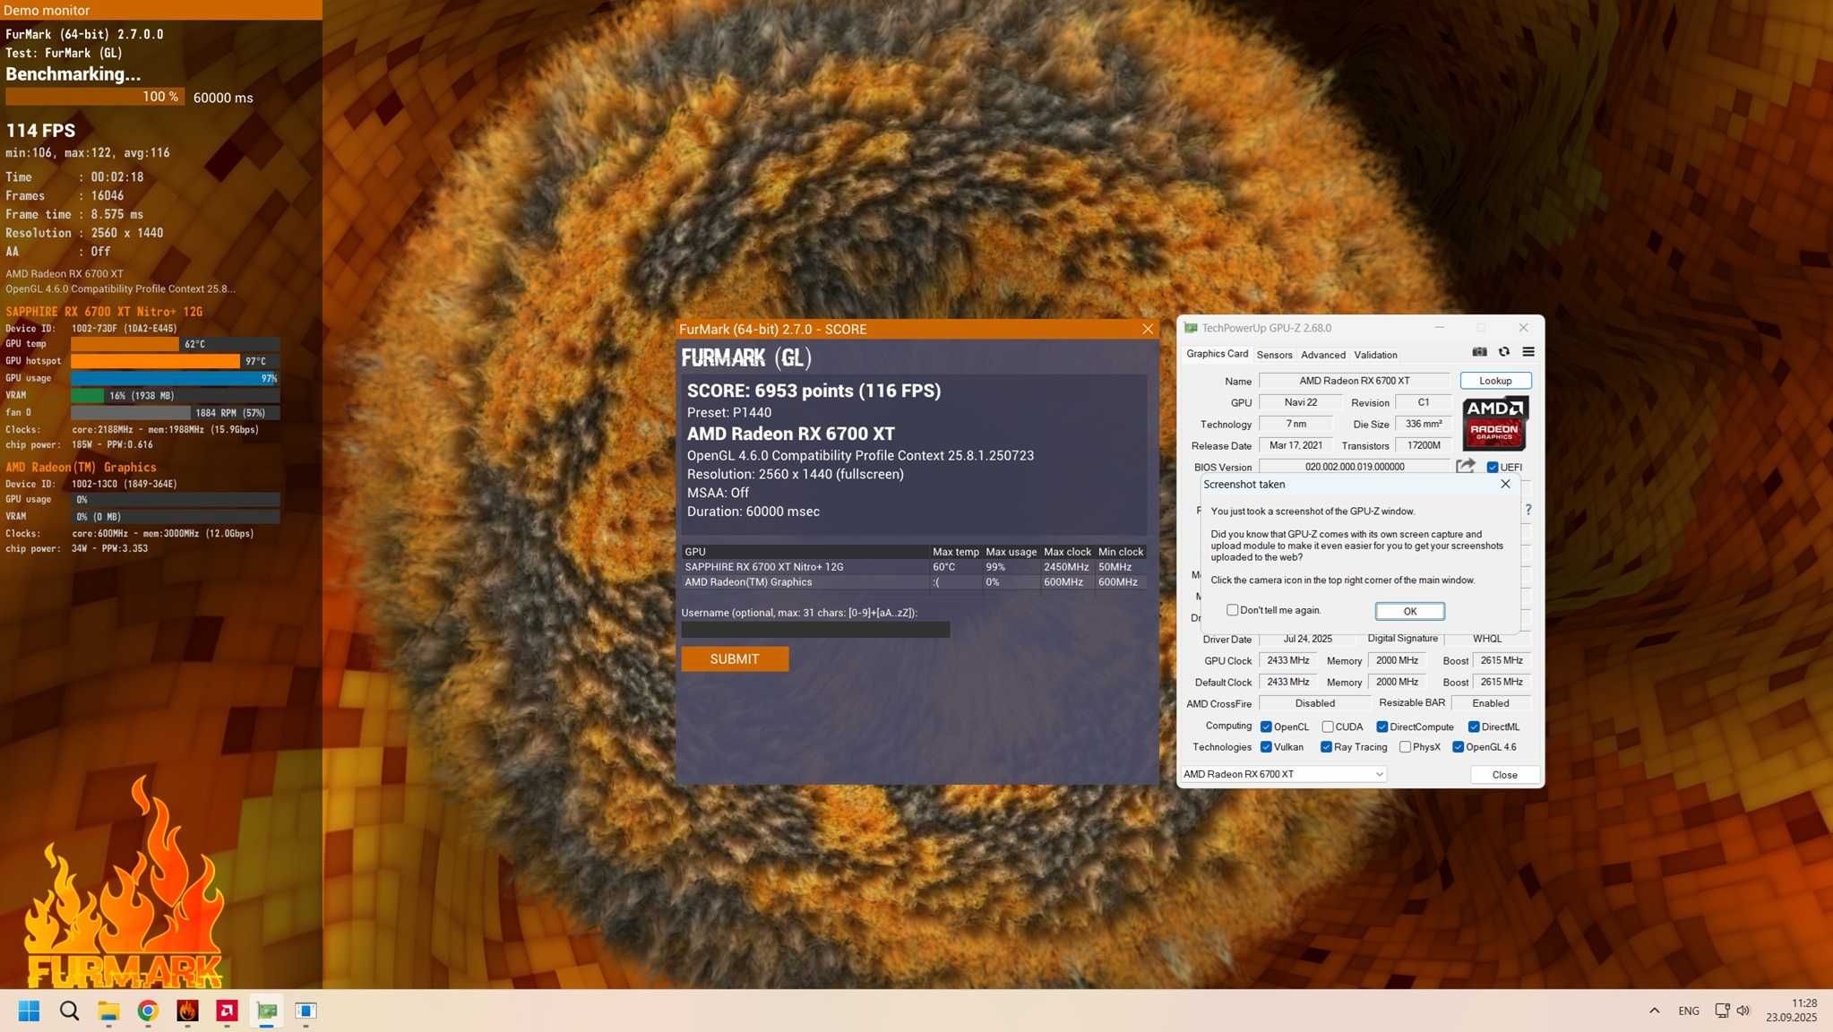Close the Screenshot taken dialog with X
1833x1032 pixels.
[1505, 484]
